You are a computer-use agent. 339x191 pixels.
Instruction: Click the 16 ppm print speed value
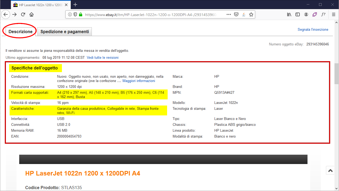pos(63,103)
